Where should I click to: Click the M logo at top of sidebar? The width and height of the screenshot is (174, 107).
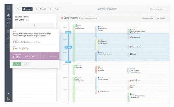pos(8,8)
